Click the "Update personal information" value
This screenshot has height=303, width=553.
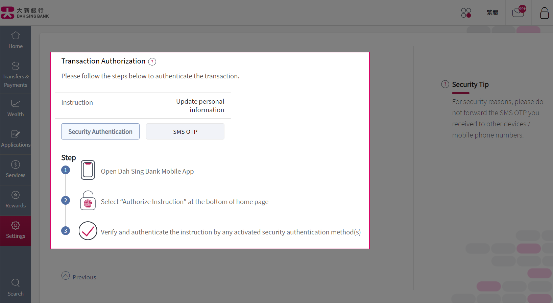coord(200,105)
